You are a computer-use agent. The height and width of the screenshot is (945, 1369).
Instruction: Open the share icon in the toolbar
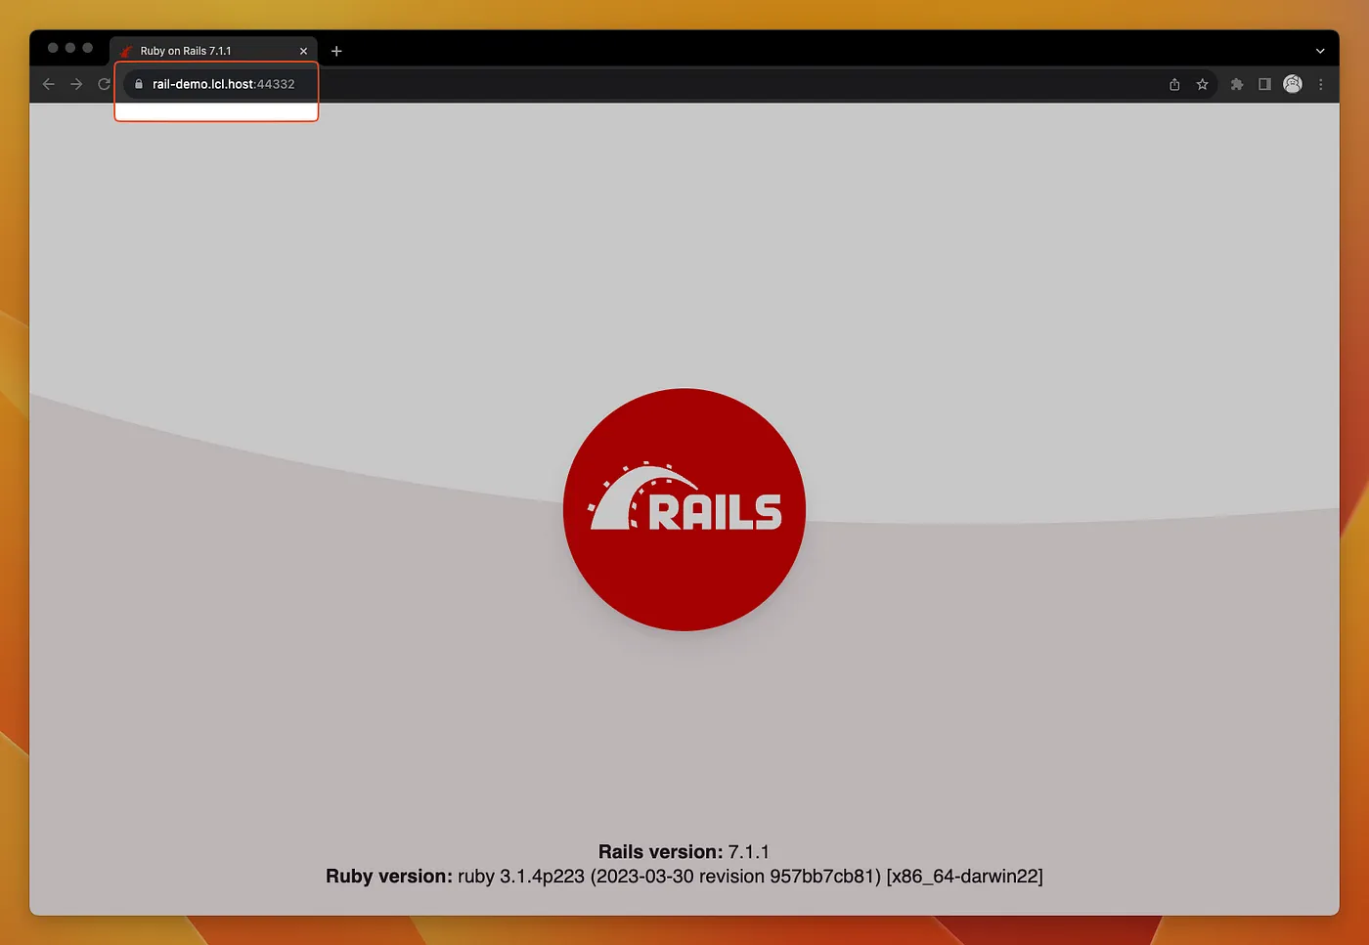(1173, 84)
